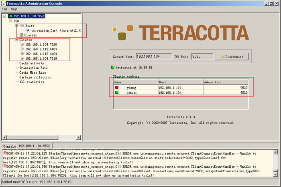Select client 192.168.1.119:4404 in tree
Screen dimensions: 281x187
point(41,54)
